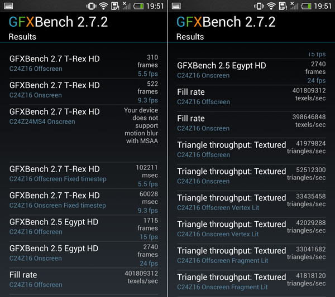The image size is (335, 297).
Task: Select the 33435458 triangles/sec value
Action: tap(307, 200)
